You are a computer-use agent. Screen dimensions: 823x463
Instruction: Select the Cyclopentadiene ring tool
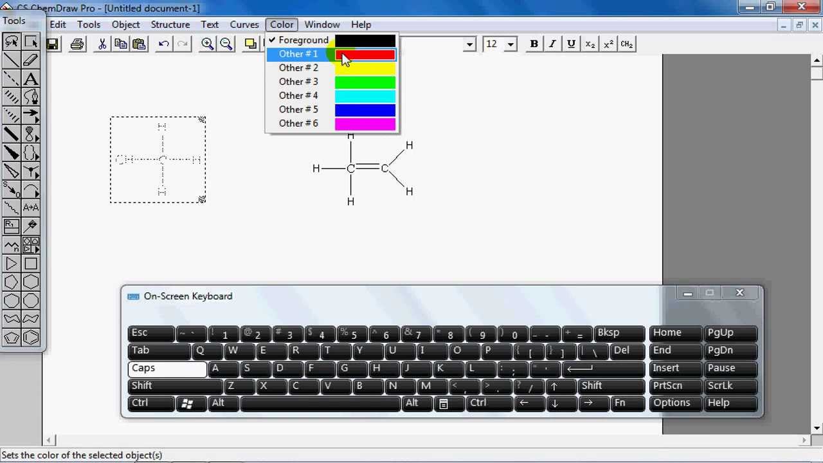[12, 338]
